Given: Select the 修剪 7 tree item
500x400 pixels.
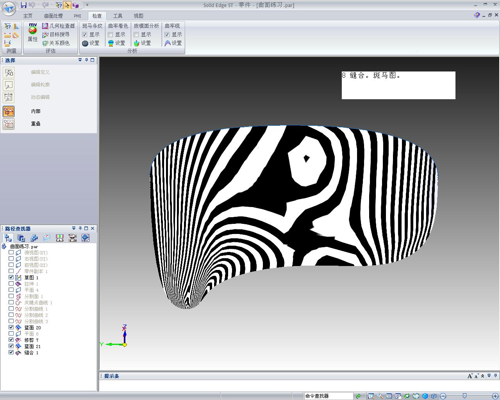Looking at the screenshot, I should pyautogui.click(x=31, y=340).
